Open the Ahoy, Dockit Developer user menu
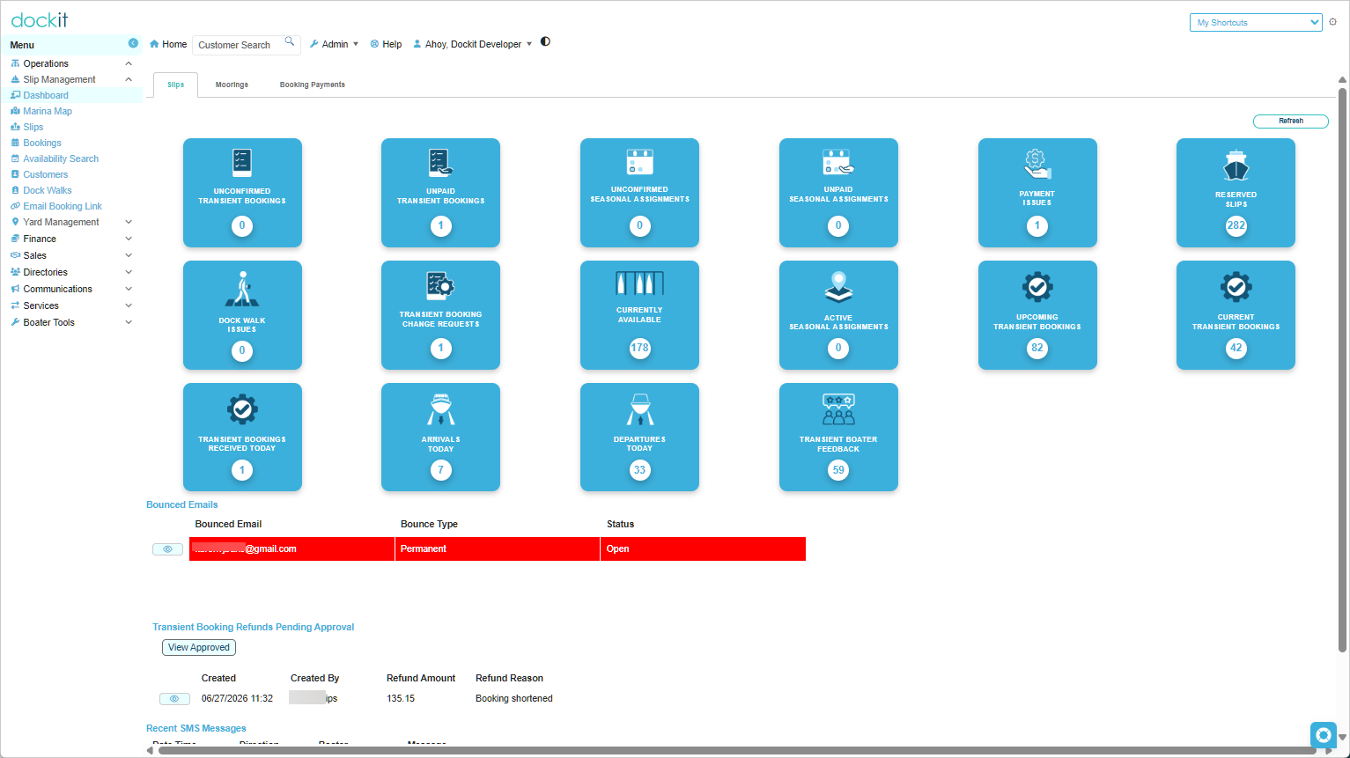Screen dimensions: 1350x758 point(473,44)
